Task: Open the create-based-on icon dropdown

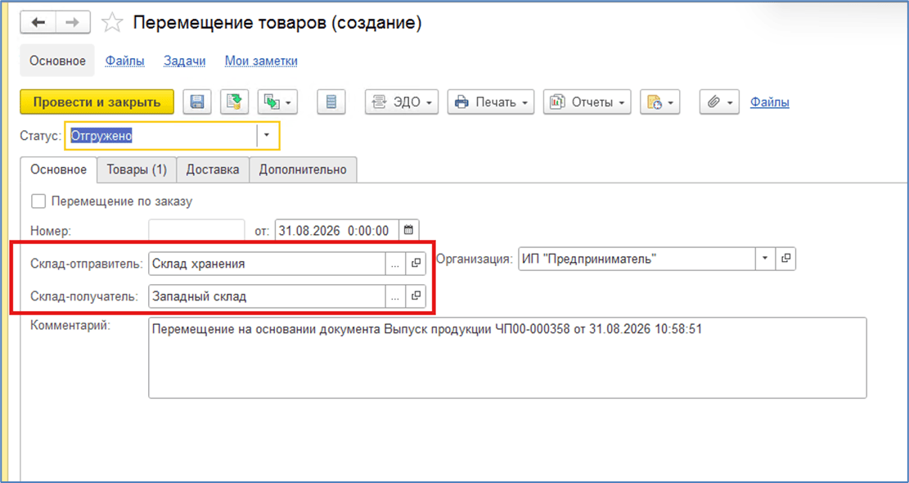Action: click(277, 102)
